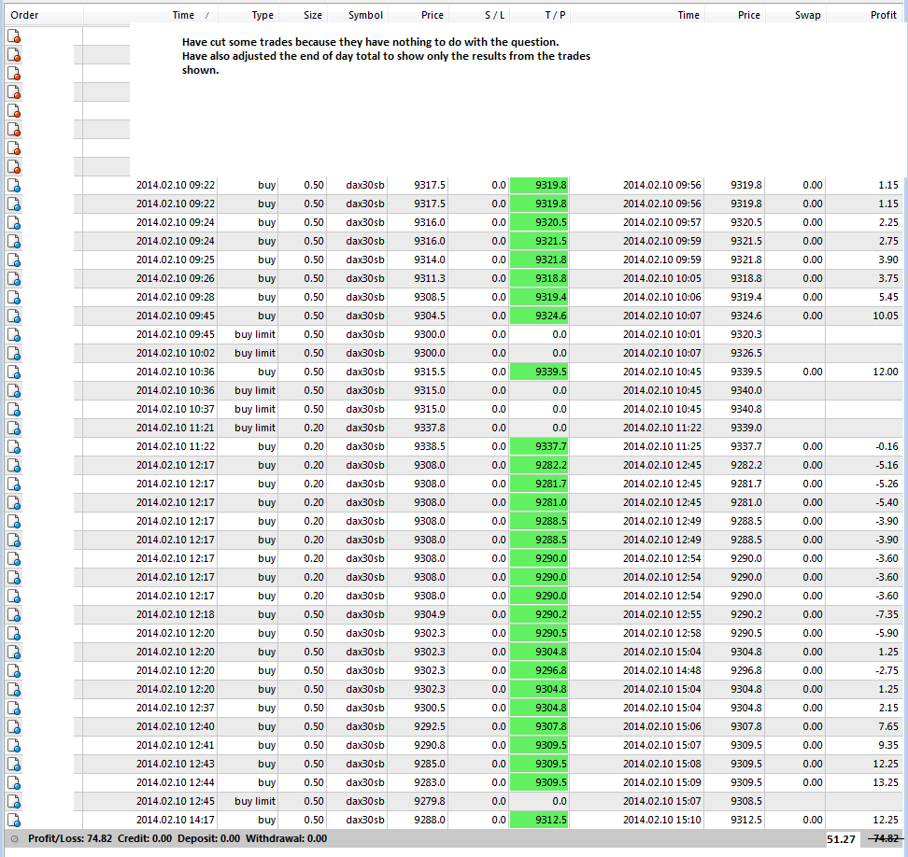The width and height of the screenshot is (908, 857).
Task: Click the order icon for the 09:28 buy trade
Action: (14, 297)
